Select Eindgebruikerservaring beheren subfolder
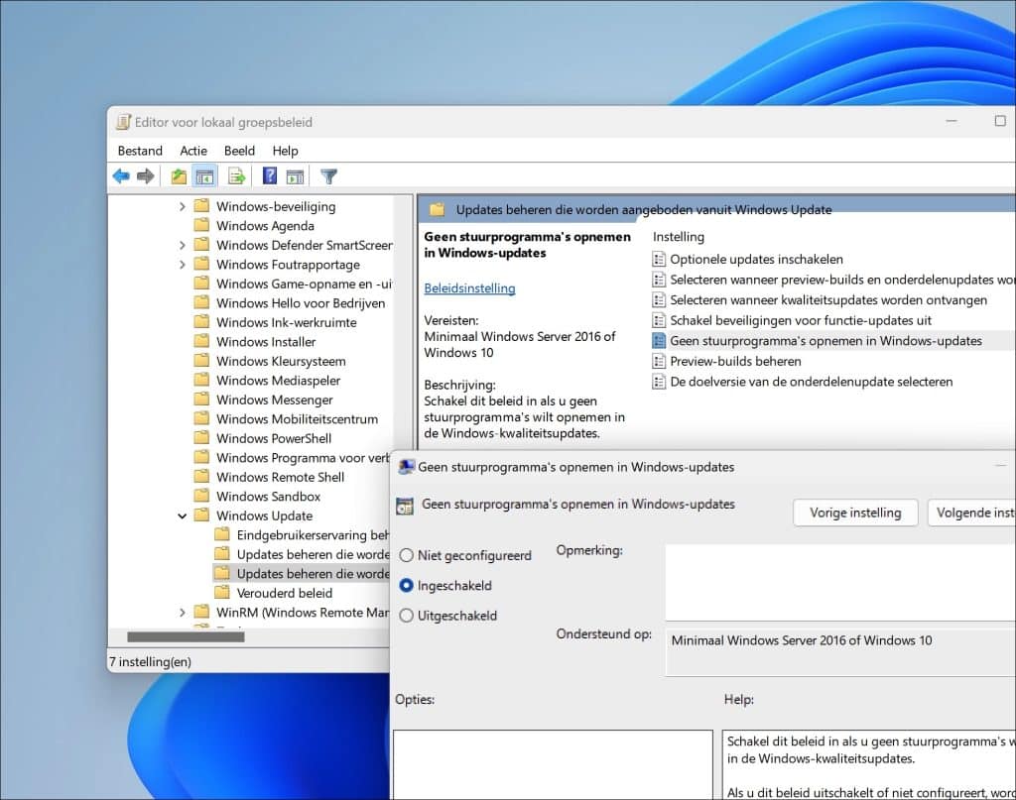The width and height of the screenshot is (1016, 800). pos(313,535)
